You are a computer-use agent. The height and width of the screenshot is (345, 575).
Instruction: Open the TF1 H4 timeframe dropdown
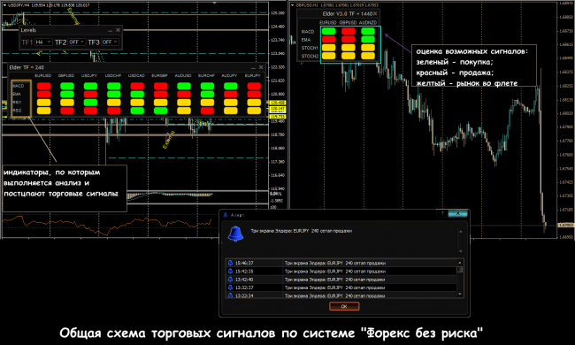pos(43,42)
